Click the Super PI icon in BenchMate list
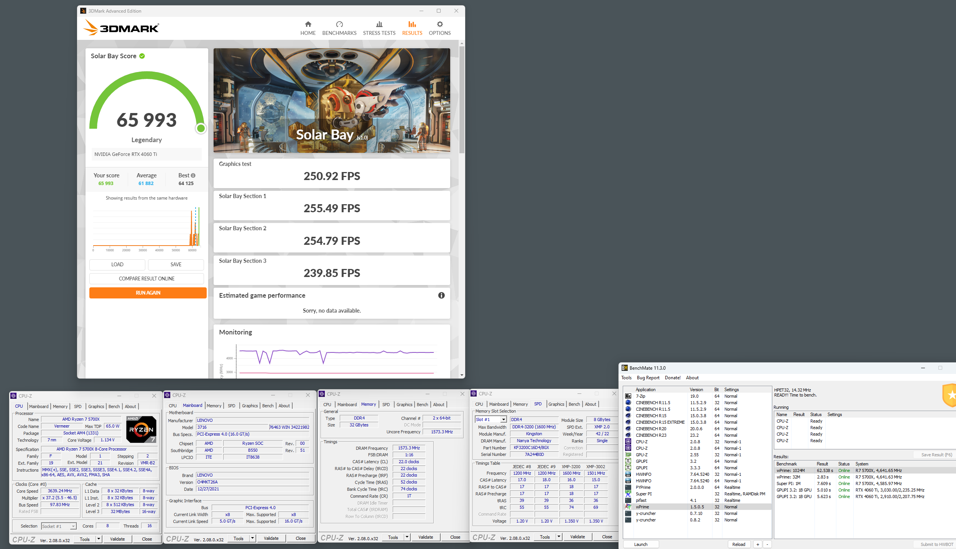This screenshot has width=956, height=549. 628,494
